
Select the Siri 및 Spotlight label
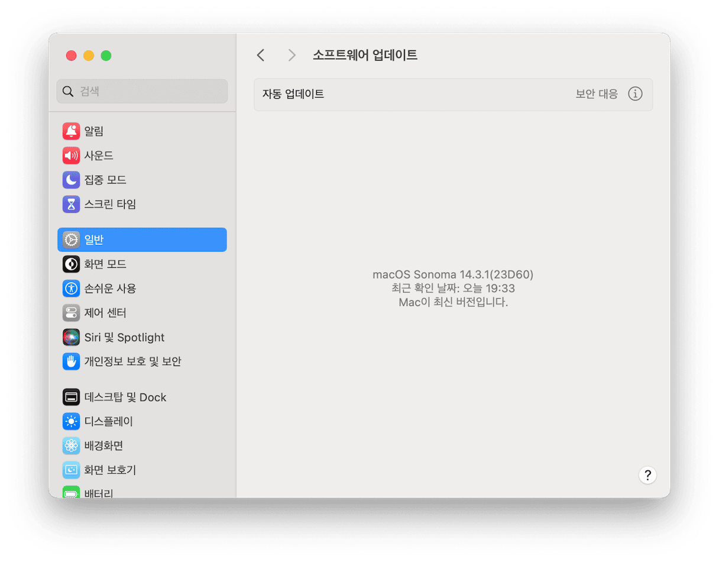[124, 337]
